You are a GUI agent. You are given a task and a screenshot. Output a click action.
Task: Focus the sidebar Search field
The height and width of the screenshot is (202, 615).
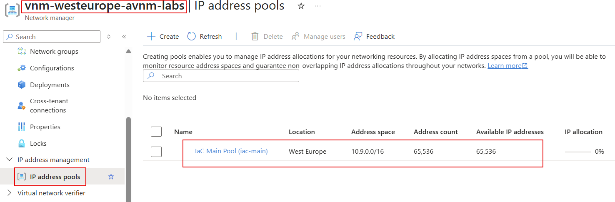(52, 37)
